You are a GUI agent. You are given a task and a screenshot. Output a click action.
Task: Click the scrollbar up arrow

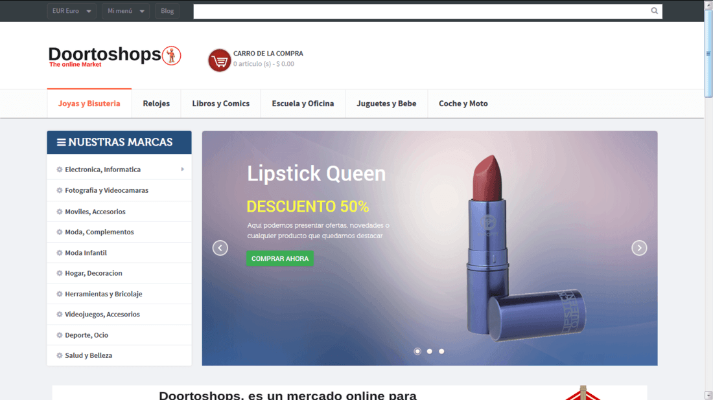[x=708, y=5]
